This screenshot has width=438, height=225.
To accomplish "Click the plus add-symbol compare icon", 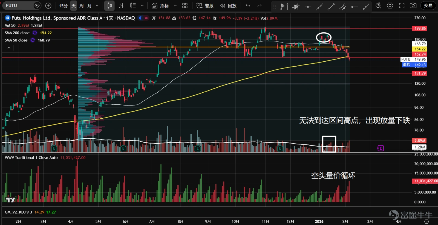I will click(48, 5).
